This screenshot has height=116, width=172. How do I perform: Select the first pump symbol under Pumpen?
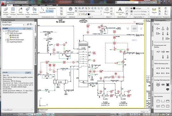(158, 29)
